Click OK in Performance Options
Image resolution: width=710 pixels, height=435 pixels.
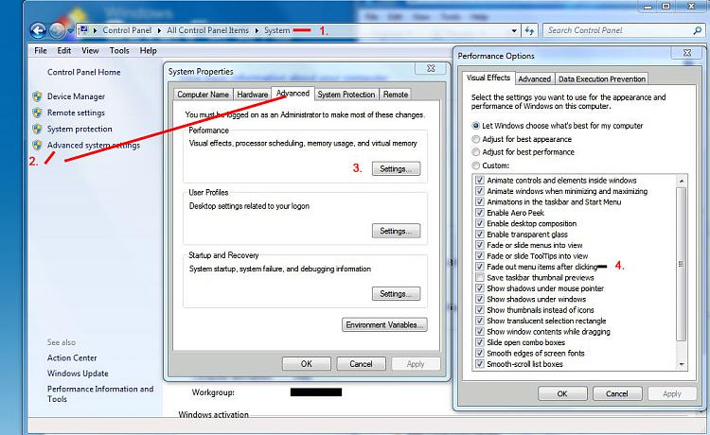coord(562,393)
